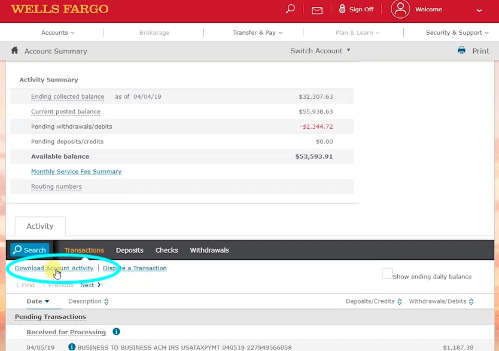Go to Account Summary
Screen dimensions: 499x351
[x=56, y=52]
